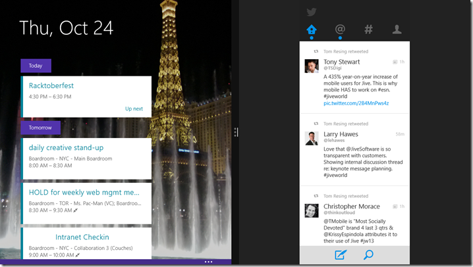This screenshot has width=473, height=267.
Task: Click the Twitter bird logo
Action: point(312,12)
